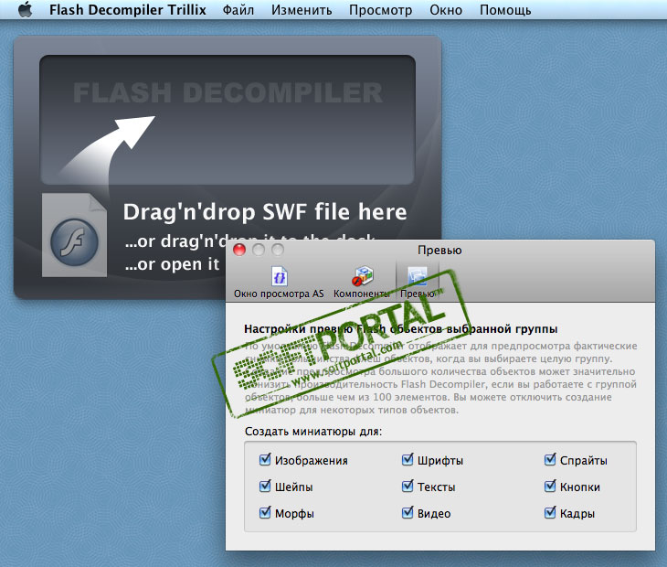
Task: Toggle the Шрифты checkbox
Action: (x=408, y=460)
